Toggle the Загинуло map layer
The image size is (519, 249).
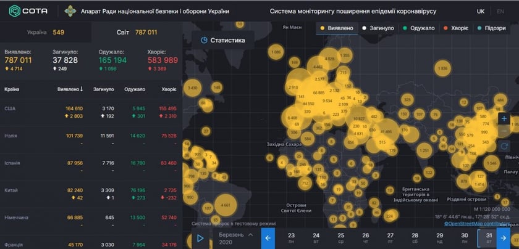381,28
